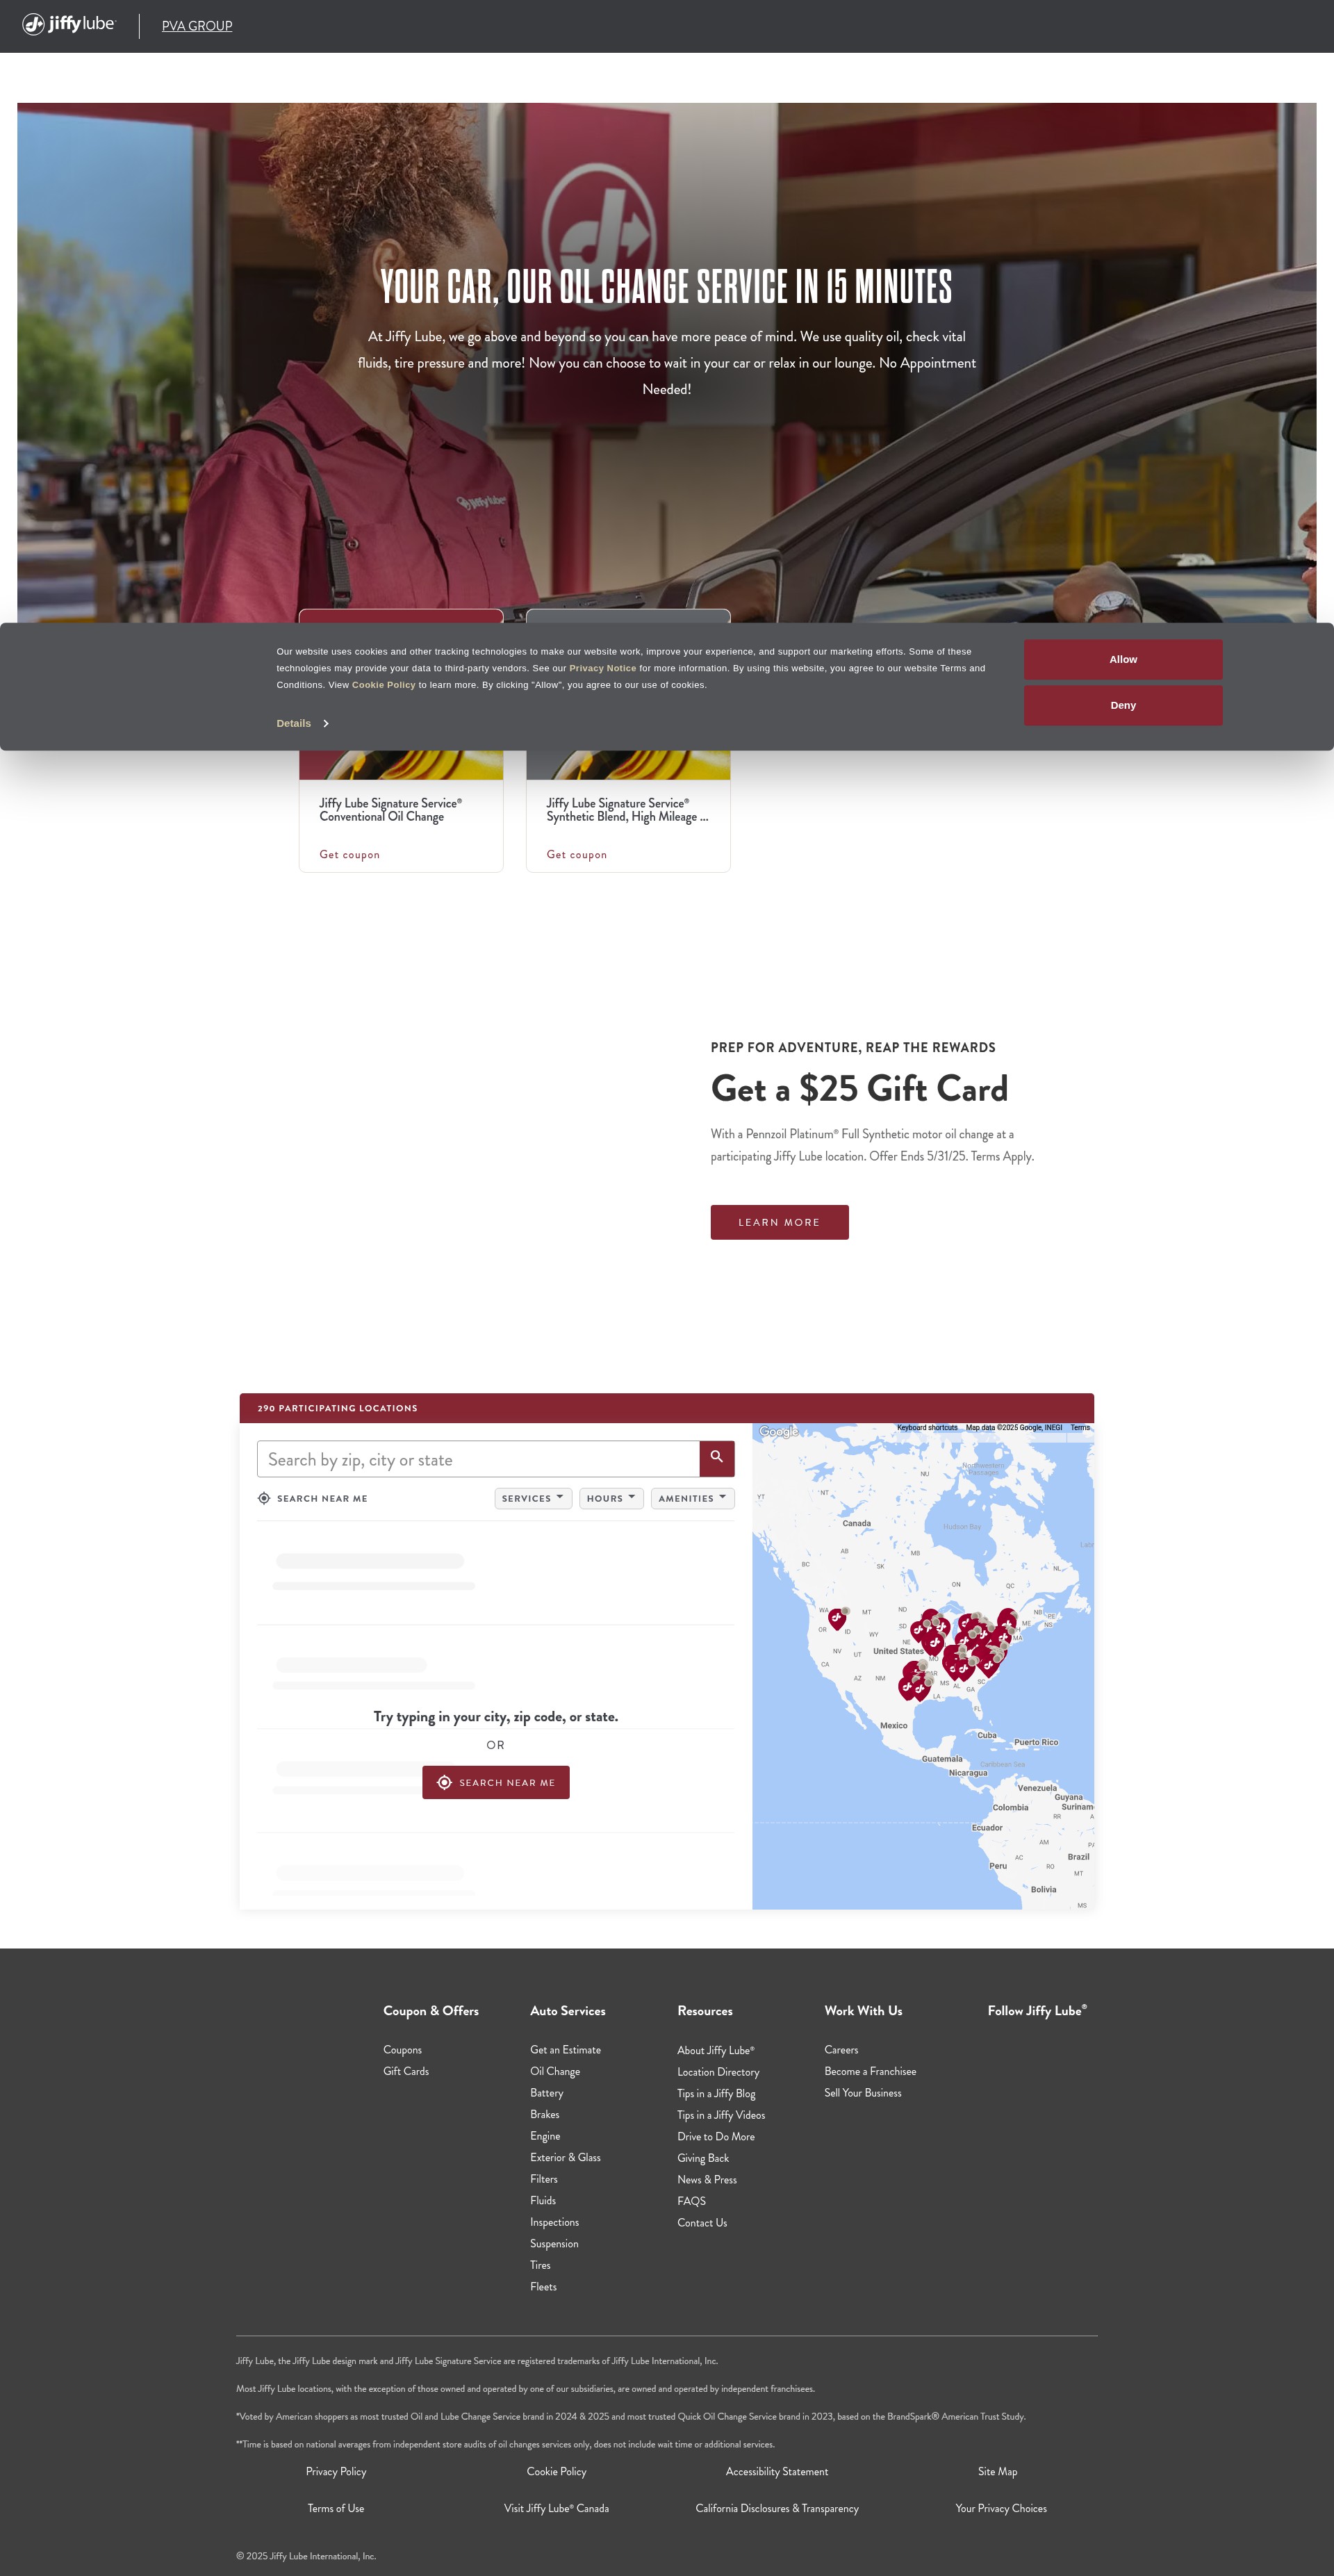Open Visit Jiffy Lube Canada link
Image resolution: width=1334 pixels, height=2576 pixels.
[556, 2508]
